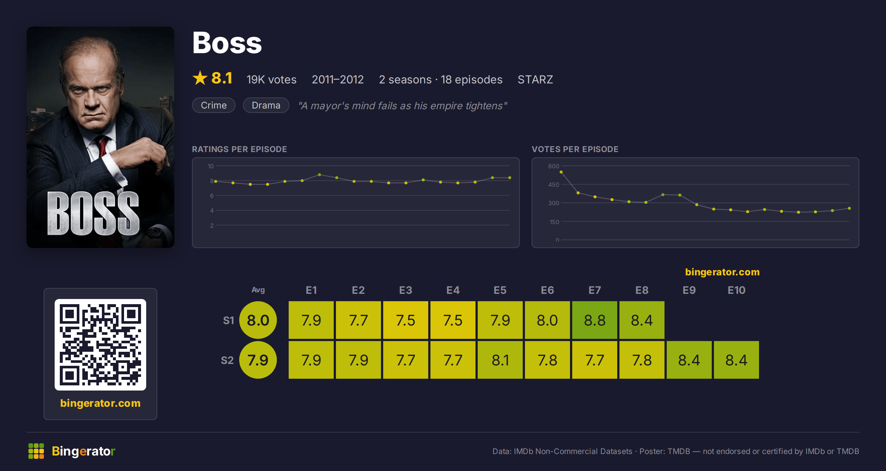886x471 pixels.
Task: Click the S2 average 7.9 circle
Action: [x=258, y=360]
